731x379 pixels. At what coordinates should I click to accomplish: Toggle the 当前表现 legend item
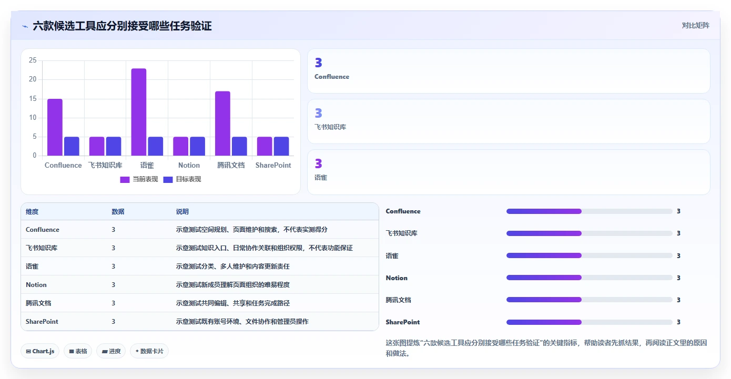(139, 179)
